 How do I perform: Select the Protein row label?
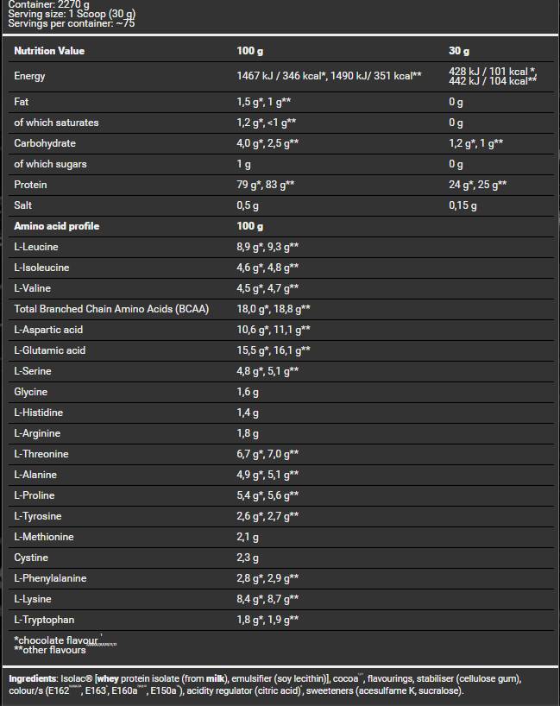click(x=30, y=185)
